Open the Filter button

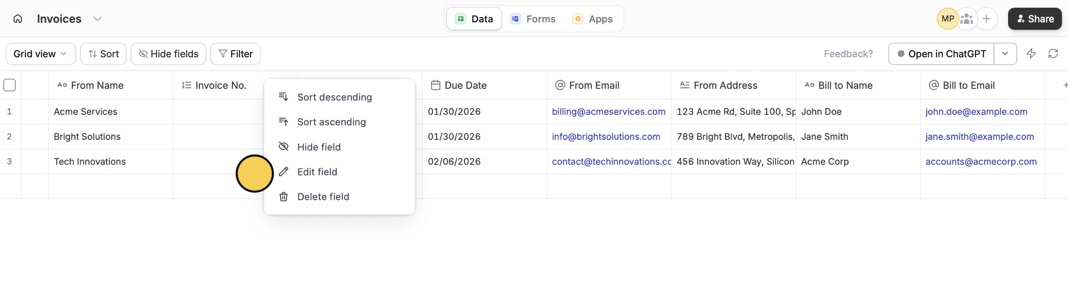point(235,54)
